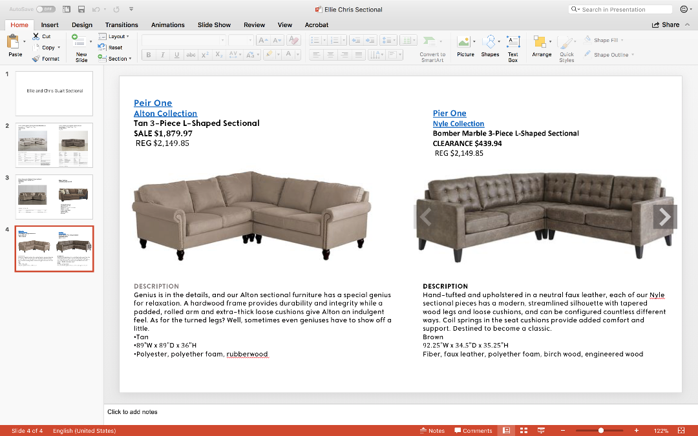Open the Arrange menu

[542, 46]
